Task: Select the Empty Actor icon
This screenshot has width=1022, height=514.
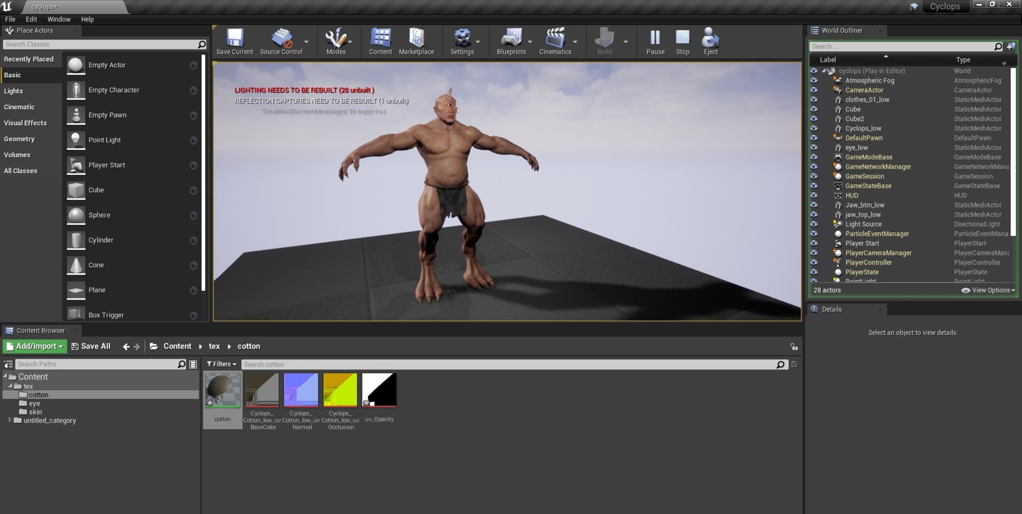Action: (x=76, y=65)
